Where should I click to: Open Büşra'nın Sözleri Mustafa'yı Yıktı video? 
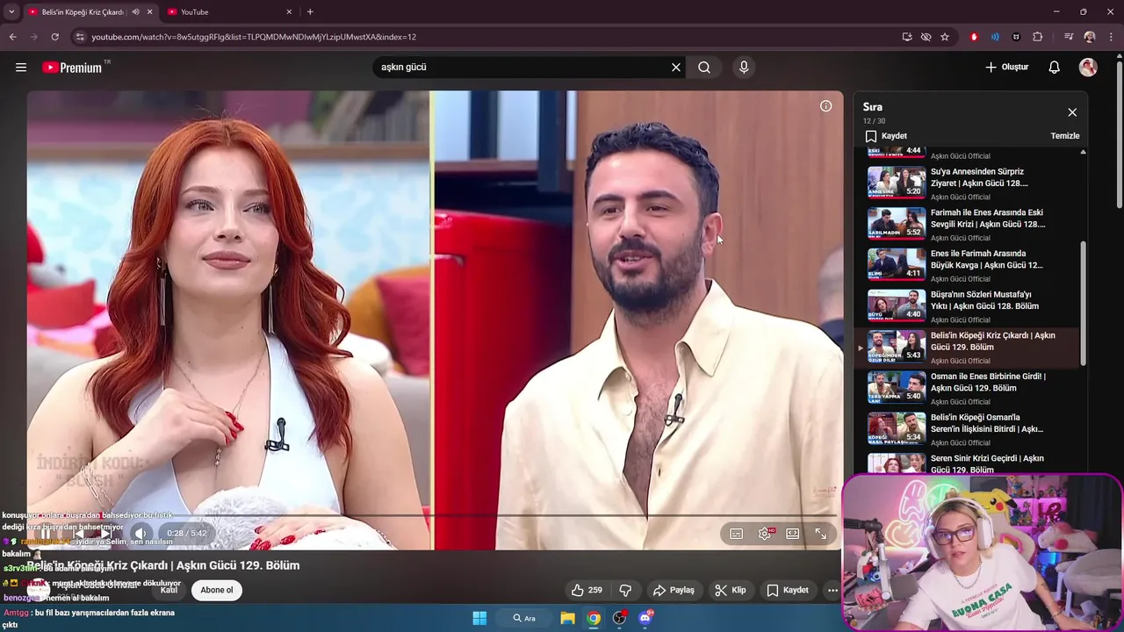[973, 306]
